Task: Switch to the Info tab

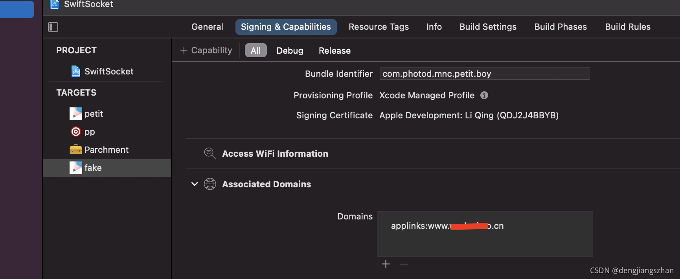Action: 434,27
